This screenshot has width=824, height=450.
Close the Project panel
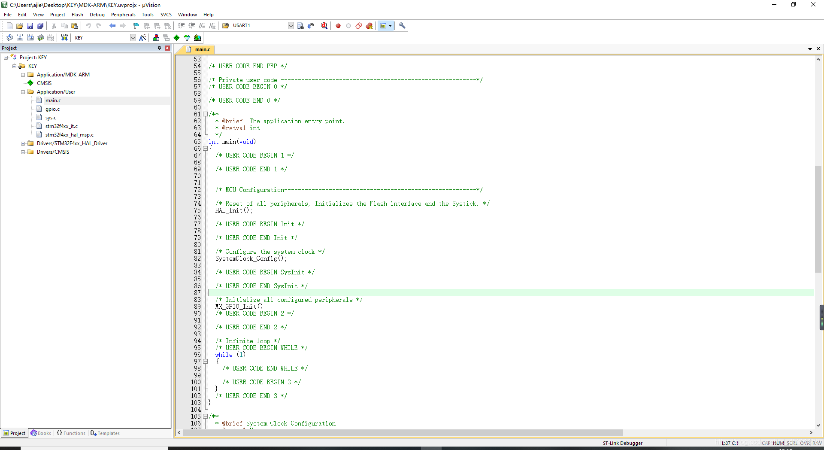pyautogui.click(x=167, y=48)
